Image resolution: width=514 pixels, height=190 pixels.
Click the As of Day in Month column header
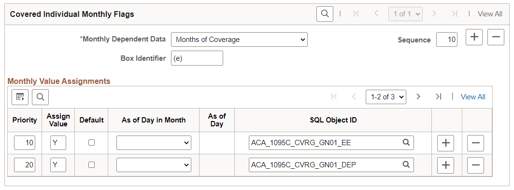pos(154,120)
